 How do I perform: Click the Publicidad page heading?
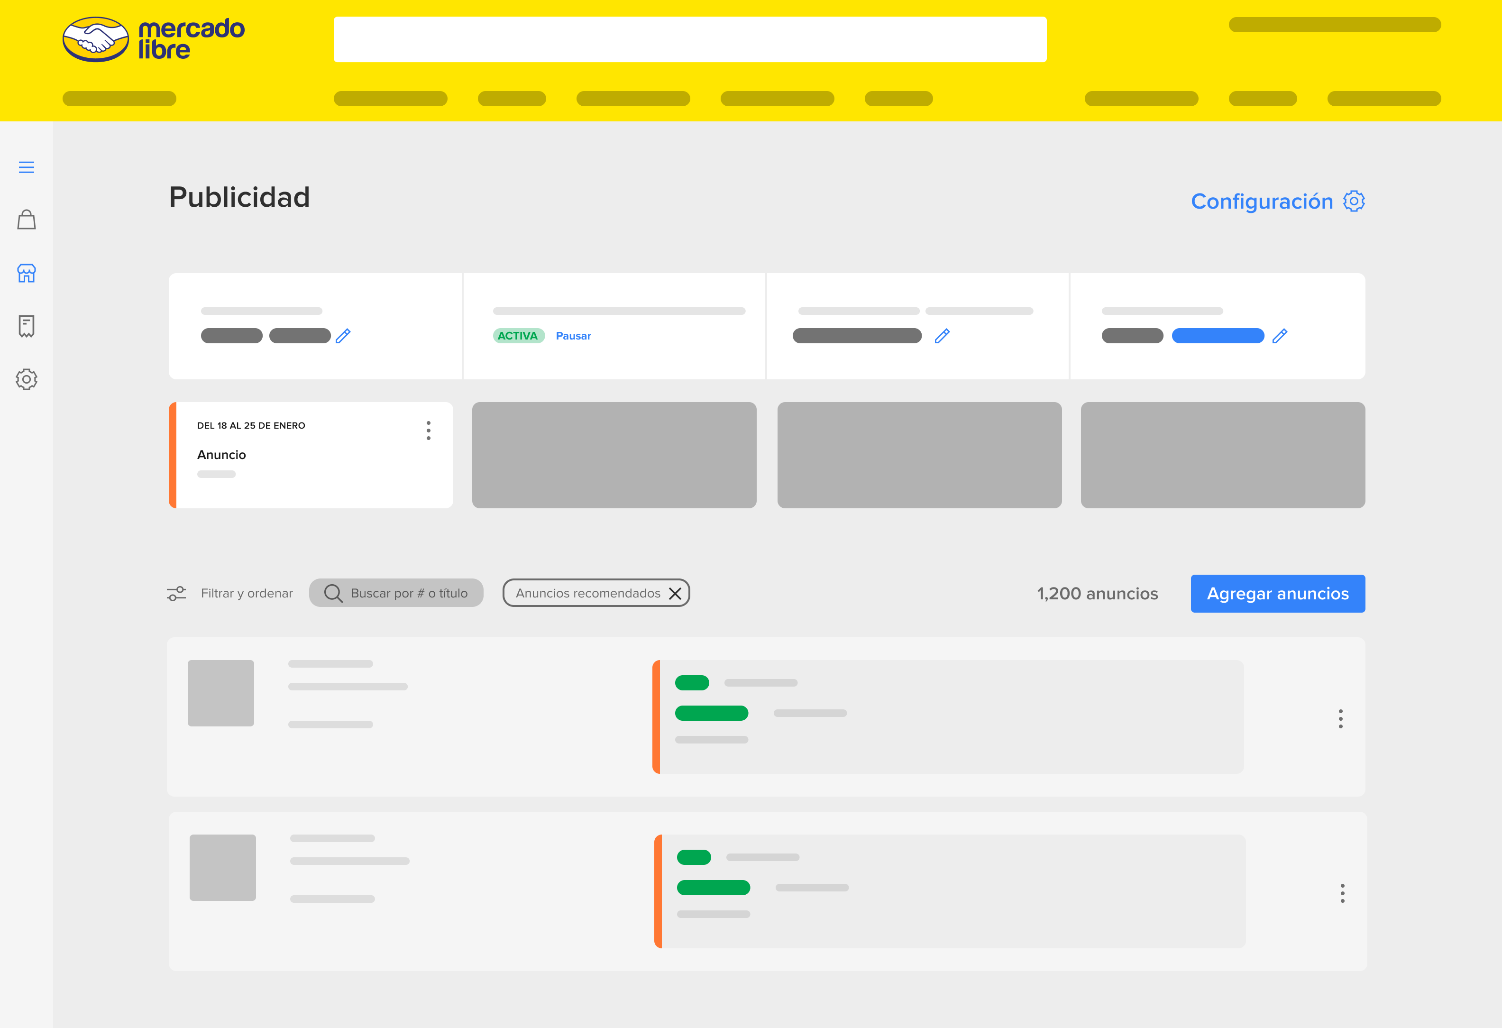[239, 197]
